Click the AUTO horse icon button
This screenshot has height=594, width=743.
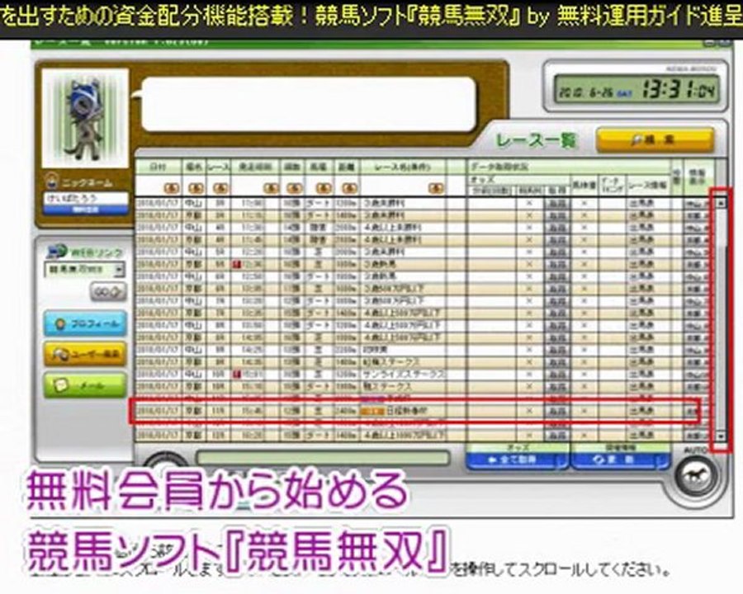[x=696, y=477]
